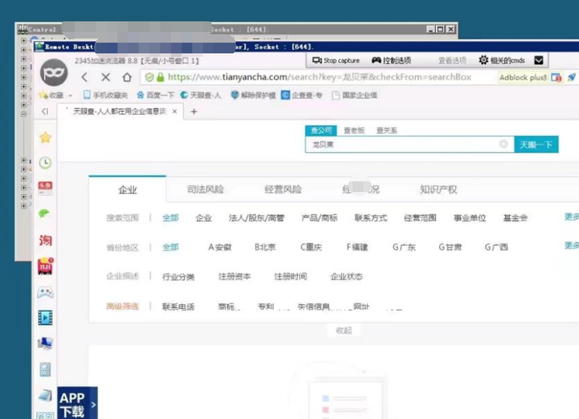Filter search scope by 经营范围
The image size is (579, 419).
420,218
